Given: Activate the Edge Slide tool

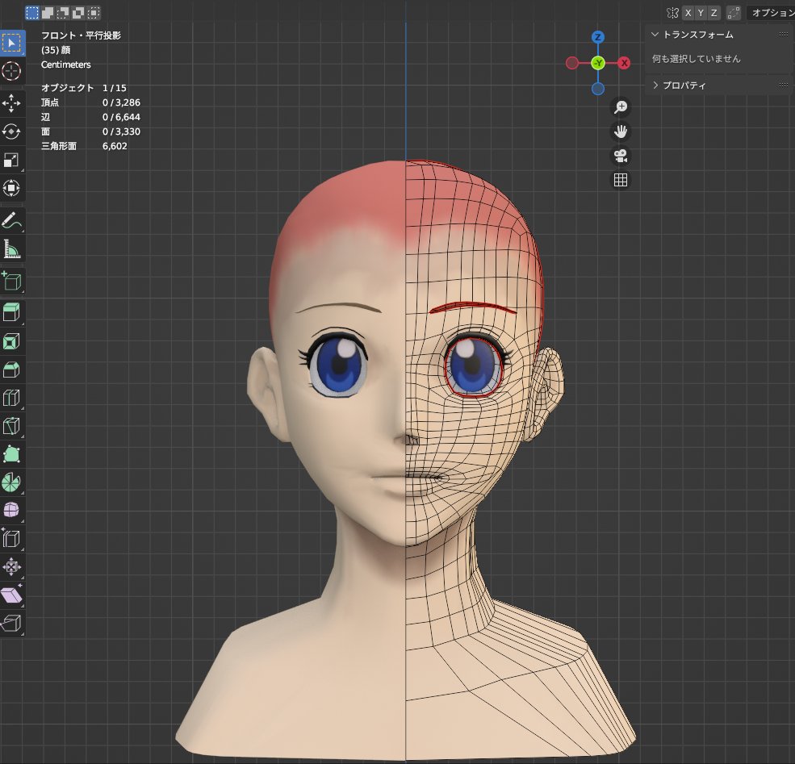Looking at the screenshot, I should (11, 538).
